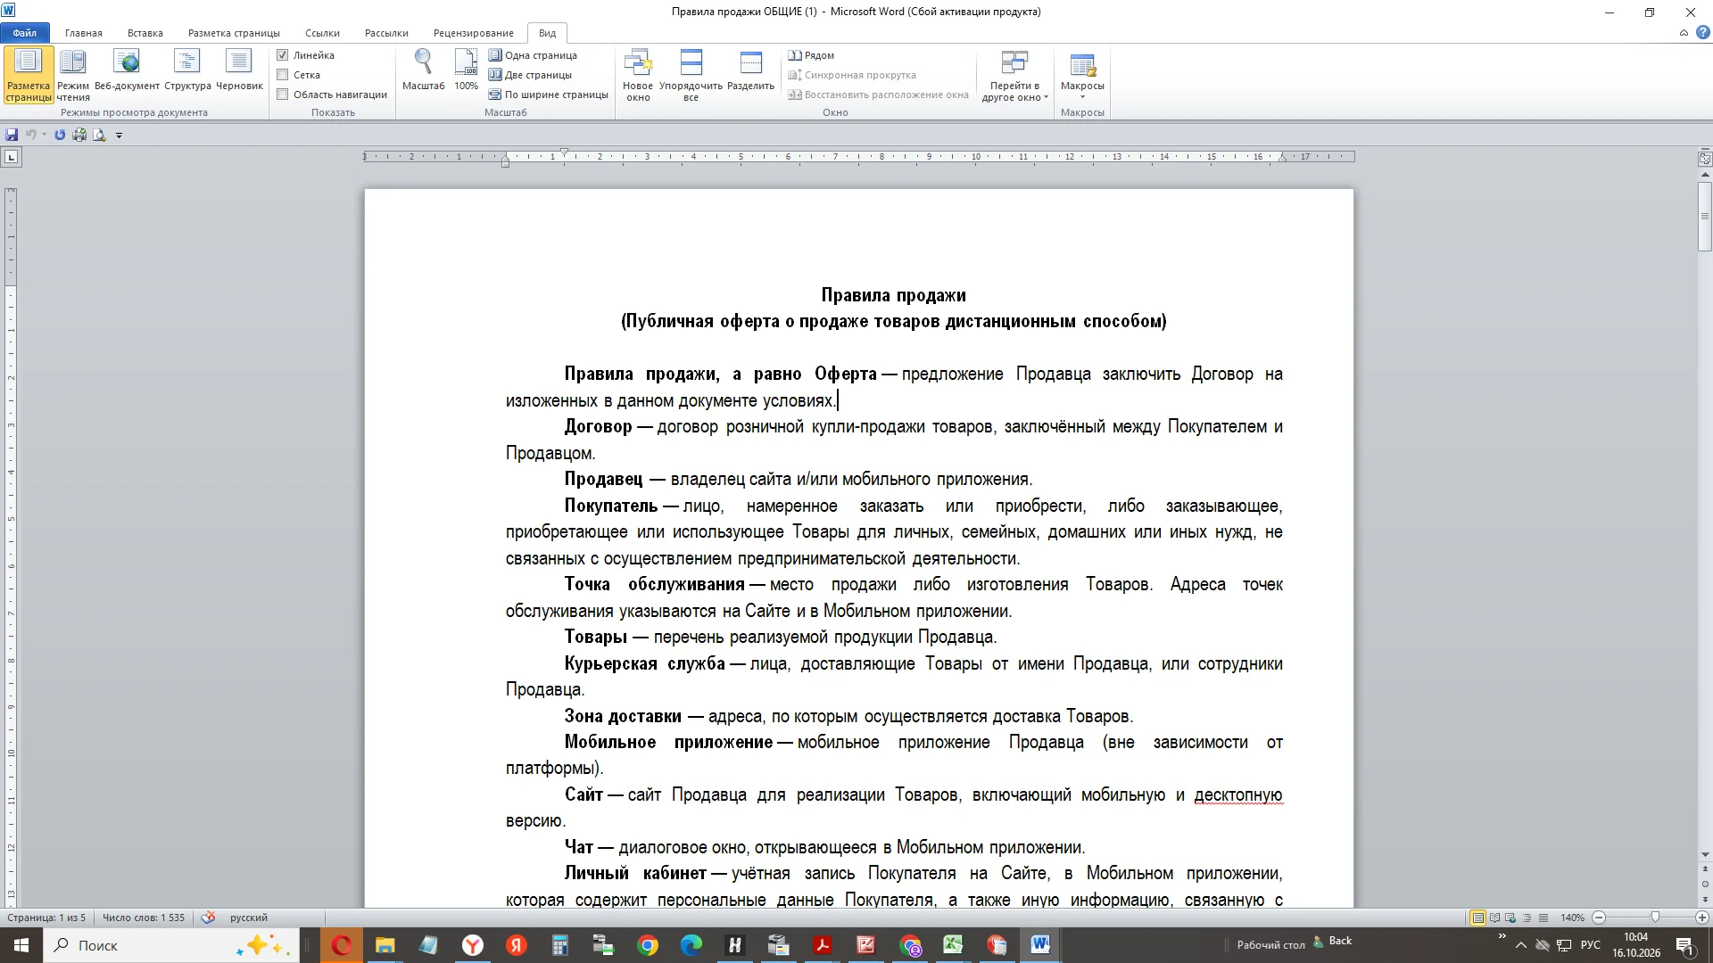Open Customize Quick Access Toolbar dropdown
This screenshot has height=963, width=1713.
coord(119,136)
